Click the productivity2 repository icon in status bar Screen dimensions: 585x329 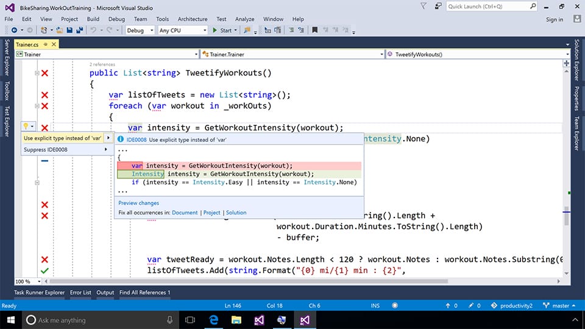tap(494, 305)
